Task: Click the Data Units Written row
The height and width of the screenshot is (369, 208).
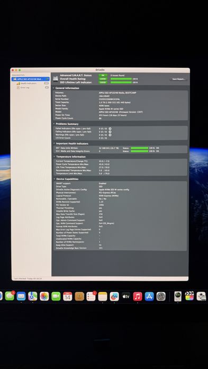Action: 120,148
